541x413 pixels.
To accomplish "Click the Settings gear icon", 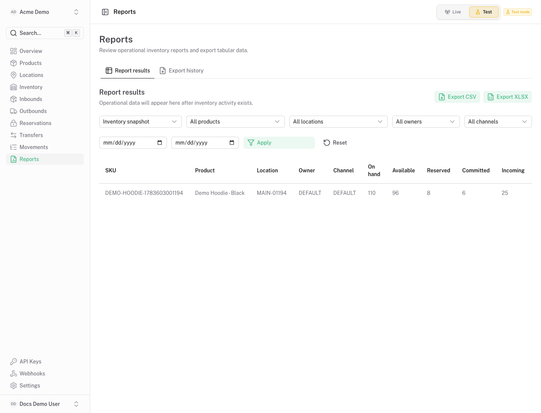I will click(x=14, y=386).
